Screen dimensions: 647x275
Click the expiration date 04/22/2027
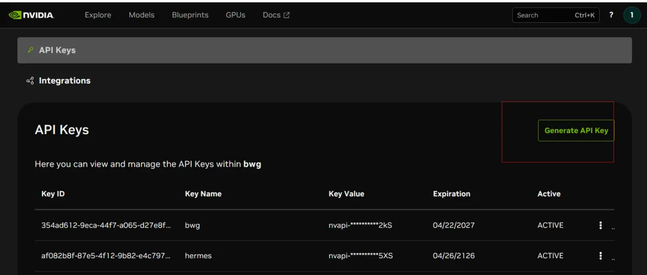[454, 225]
